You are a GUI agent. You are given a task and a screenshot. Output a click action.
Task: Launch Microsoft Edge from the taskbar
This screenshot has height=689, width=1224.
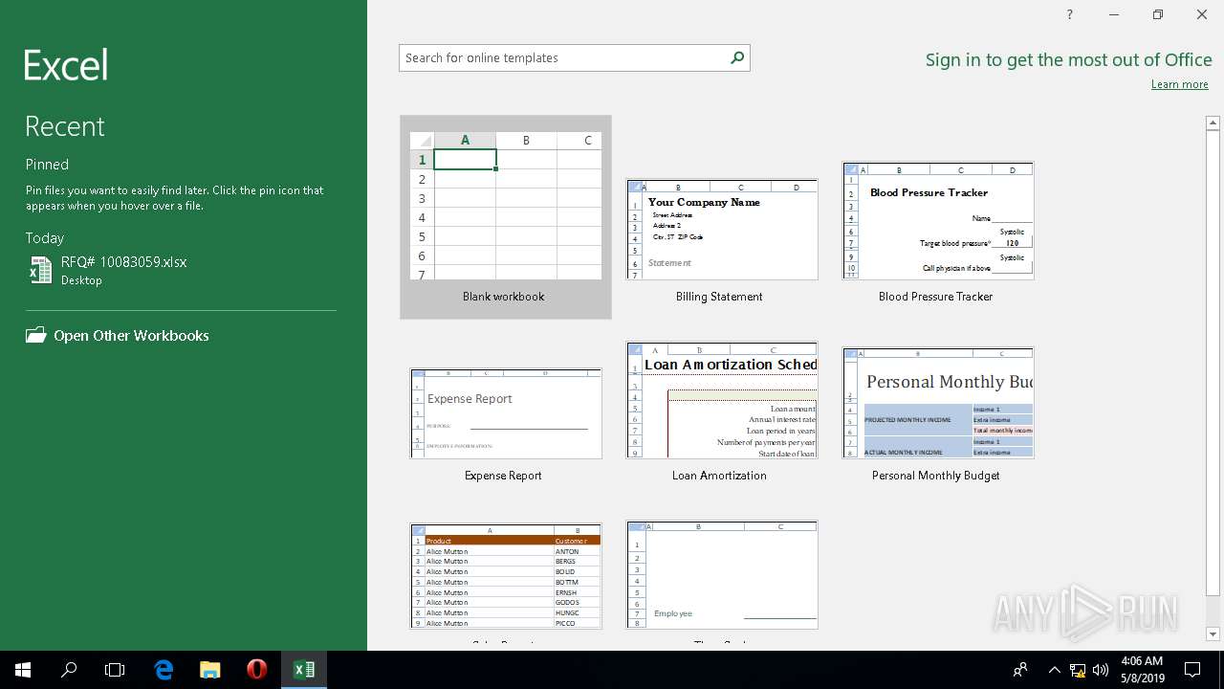pyautogui.click(x=164, y=670)
